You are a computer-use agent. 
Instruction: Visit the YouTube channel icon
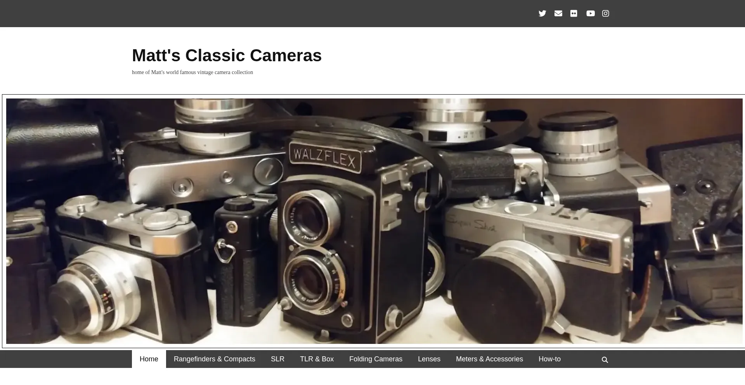coord(590,14)
